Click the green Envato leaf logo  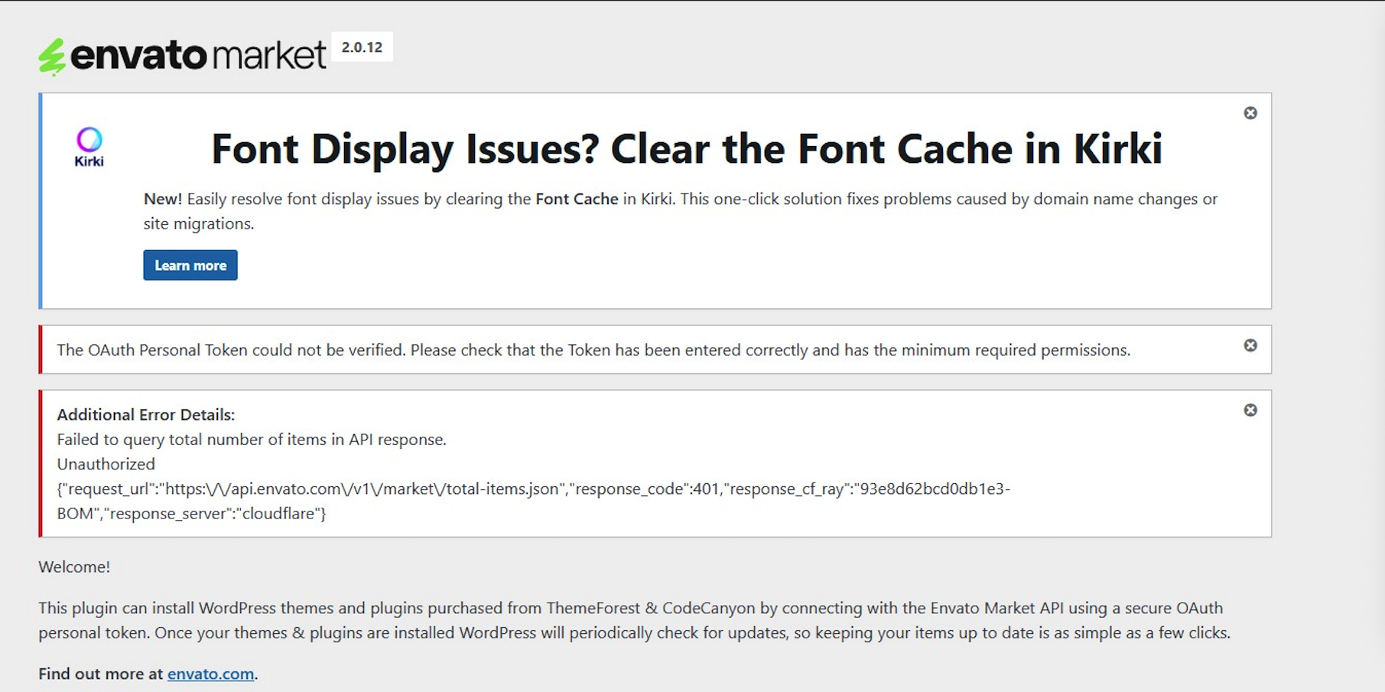pyautogui.click(x=53, y=57)
